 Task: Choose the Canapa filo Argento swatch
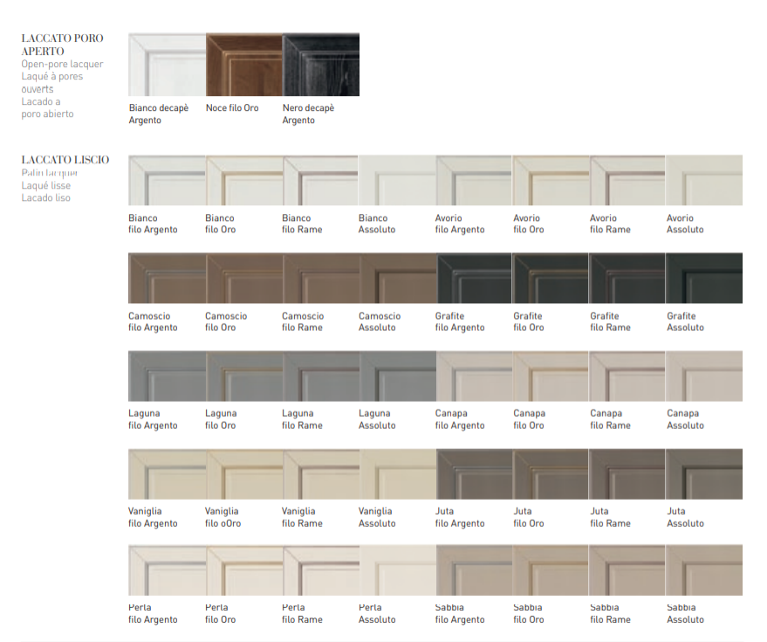click(474, 376)
